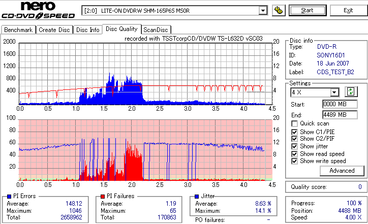Image resolution: width=368 pixels, height=224 pixels.
Task: Click the PO failures label
Action: pos(210,220)
